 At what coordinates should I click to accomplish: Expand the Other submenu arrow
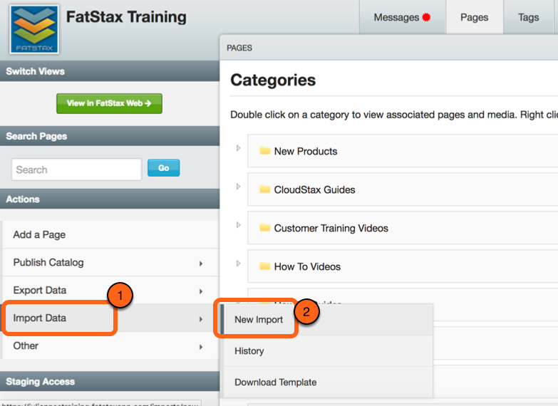[x=201, y=347]
